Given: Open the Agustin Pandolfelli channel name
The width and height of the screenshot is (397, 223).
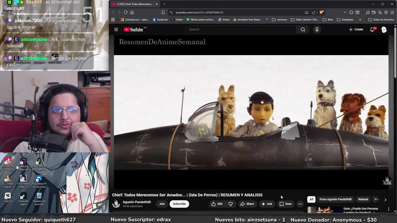Looking at the screenshot, I should 137,202.
